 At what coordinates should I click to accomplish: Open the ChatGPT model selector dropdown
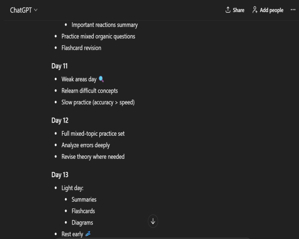pyautogui.click(x=24, y=10)
